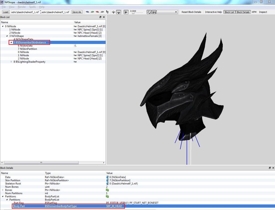This screenshot has height=210, width=275.
Task: Select the Num Bones row
Action: [137, 187]
